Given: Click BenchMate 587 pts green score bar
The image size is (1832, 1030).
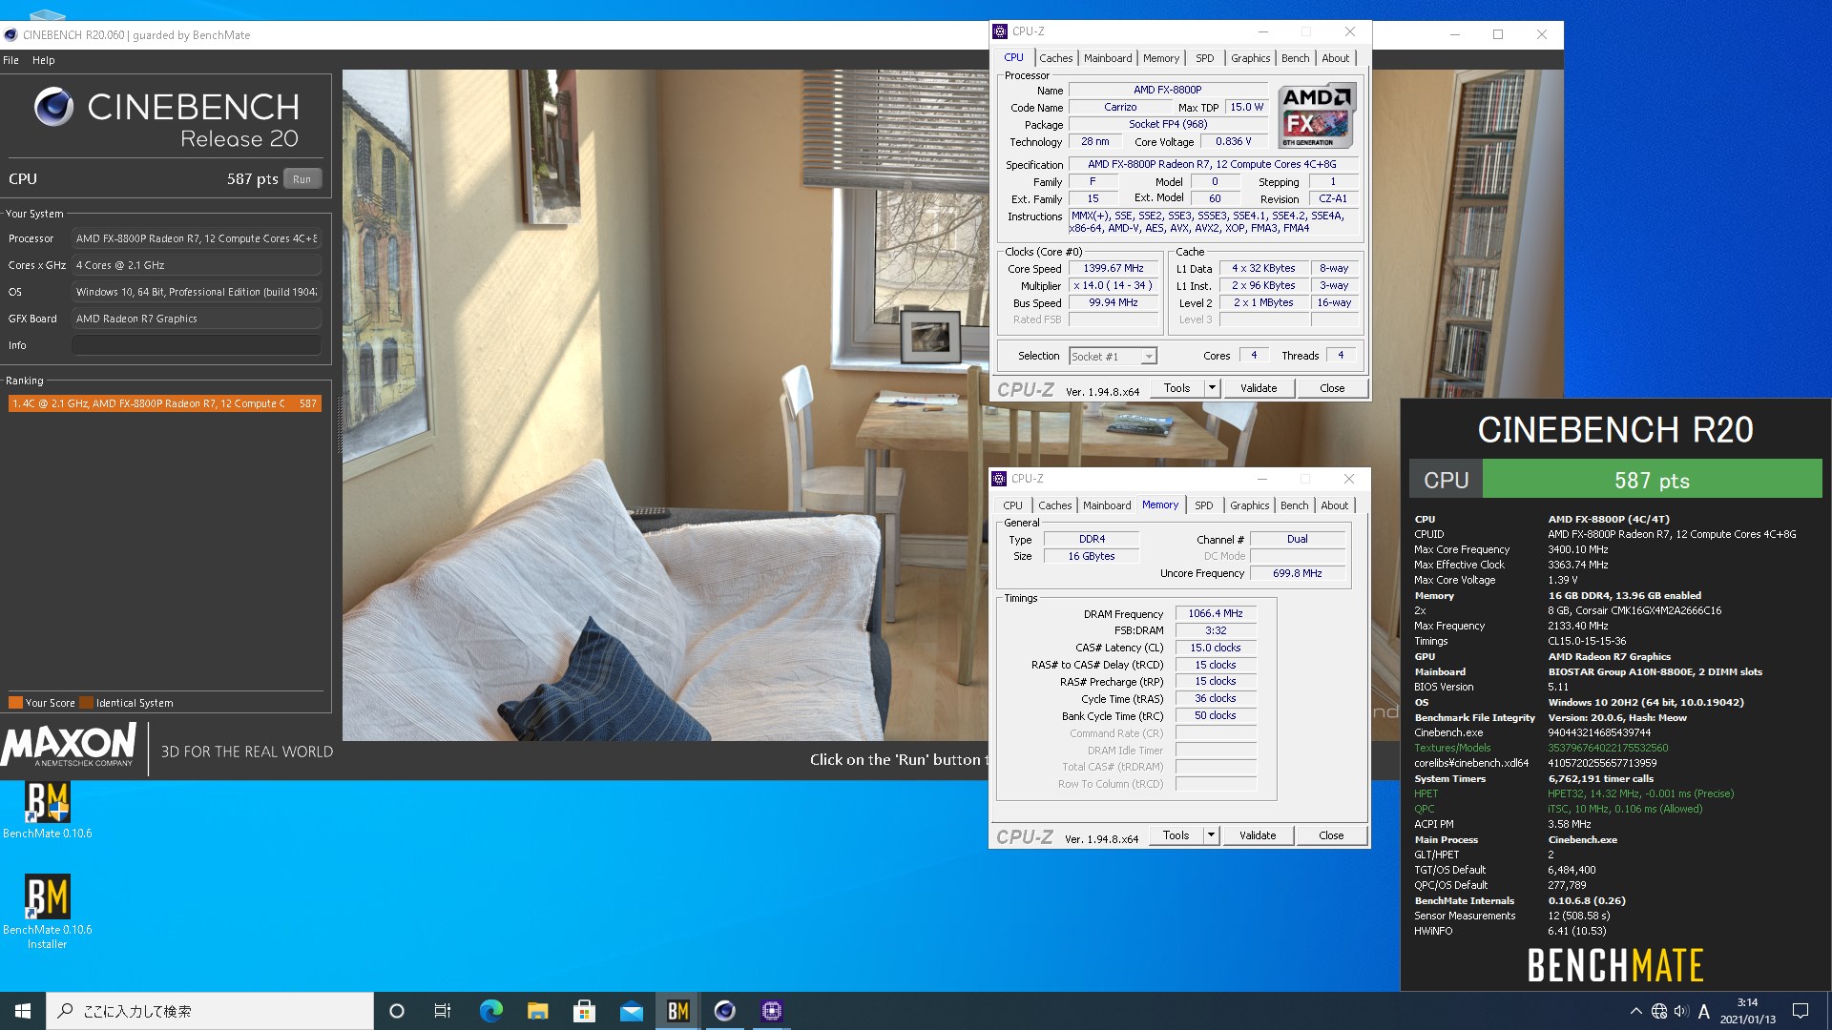Looking at the screenshot, I should coord(1652,480).
